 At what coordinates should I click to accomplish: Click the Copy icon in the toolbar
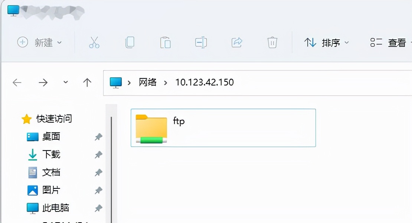(x=130, y=42)
